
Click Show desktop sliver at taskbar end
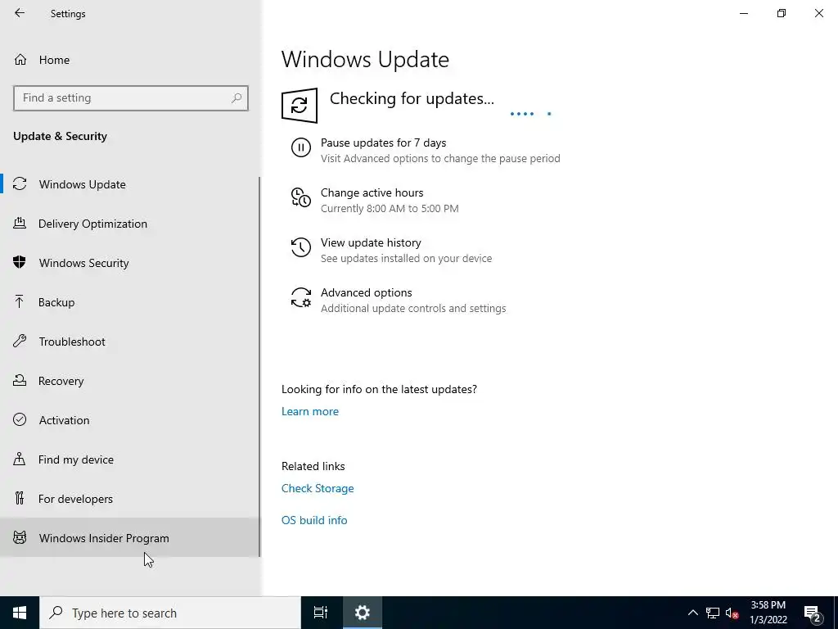tap(836, 613)
